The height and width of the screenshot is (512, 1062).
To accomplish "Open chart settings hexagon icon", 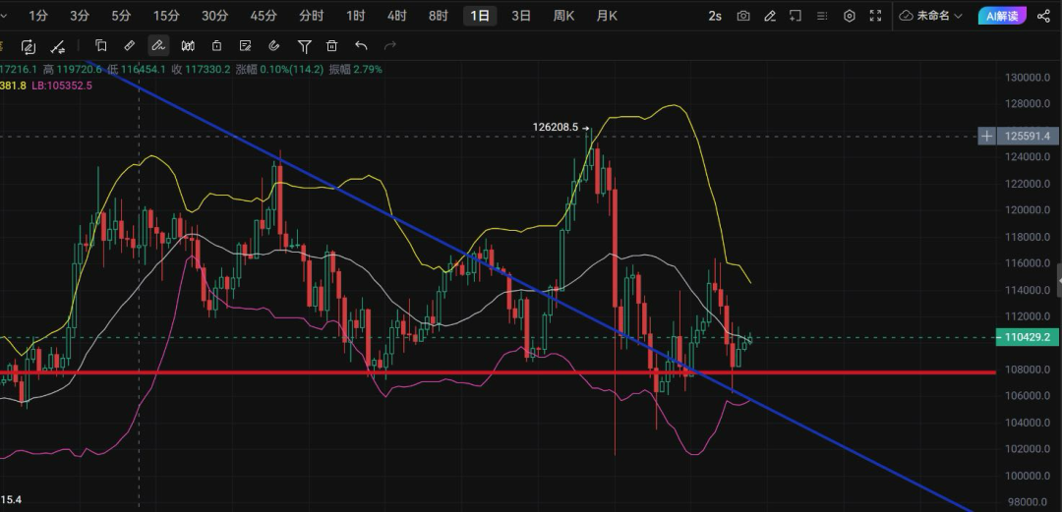I will (x=849, y=16).
